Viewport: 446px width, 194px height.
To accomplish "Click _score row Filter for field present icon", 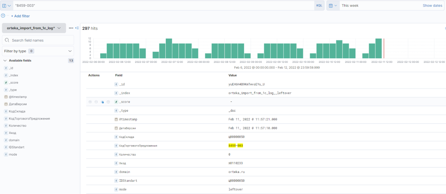I will (108, 102).
